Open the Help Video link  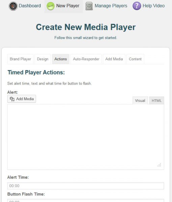coord(153,6)
